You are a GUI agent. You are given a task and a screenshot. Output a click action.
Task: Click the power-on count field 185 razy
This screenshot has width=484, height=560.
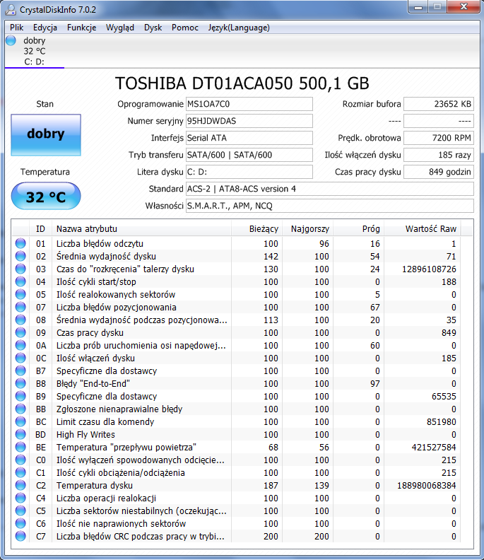tap(439, 155)
